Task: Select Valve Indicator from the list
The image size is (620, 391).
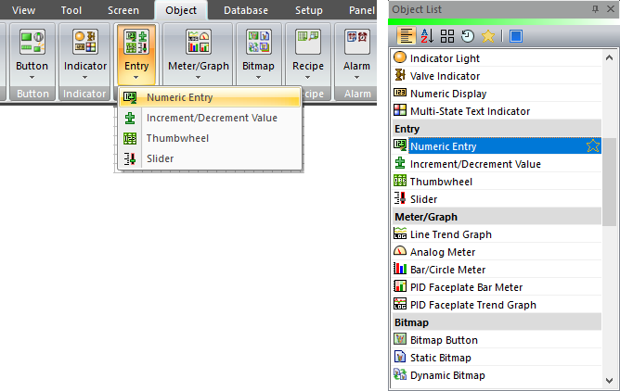Action: click(x=445, y=76)
